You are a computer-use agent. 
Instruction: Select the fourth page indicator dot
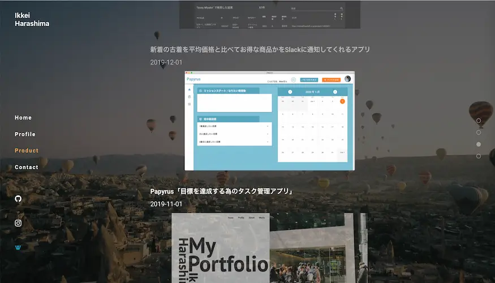[479, 156]
